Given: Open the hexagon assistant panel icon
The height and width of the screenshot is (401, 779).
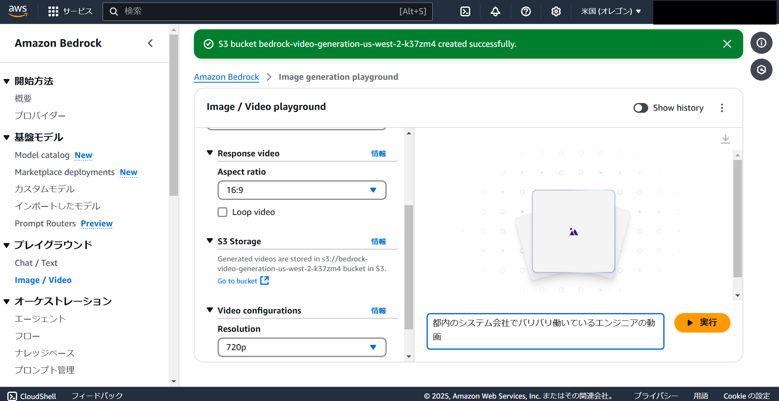Looking at the screenshot, I should (761, 70).
